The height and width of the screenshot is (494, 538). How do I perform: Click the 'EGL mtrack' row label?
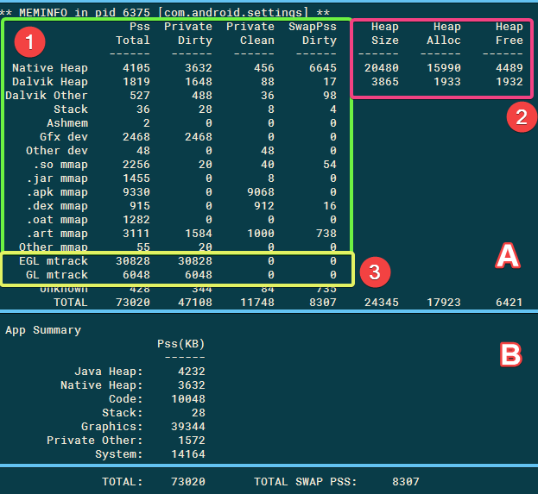click(x=54, y=261)
